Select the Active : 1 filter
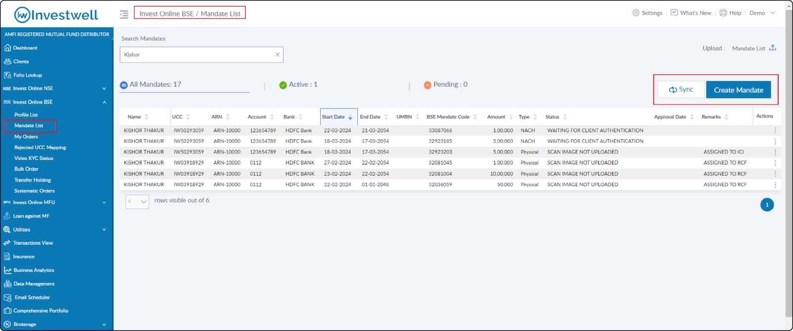Viewport: 793px width, 331px height. (x=298, y=85)
